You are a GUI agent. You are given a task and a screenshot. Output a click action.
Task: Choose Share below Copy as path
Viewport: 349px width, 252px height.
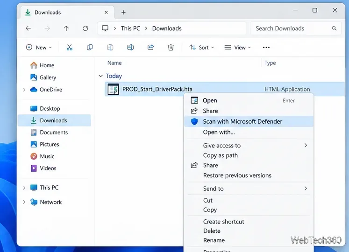pos(249,165)
